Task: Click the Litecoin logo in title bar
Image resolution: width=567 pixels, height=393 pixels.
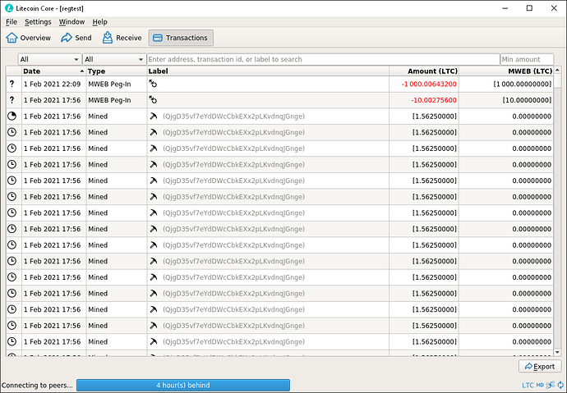Action: click(x=9, y=8)
